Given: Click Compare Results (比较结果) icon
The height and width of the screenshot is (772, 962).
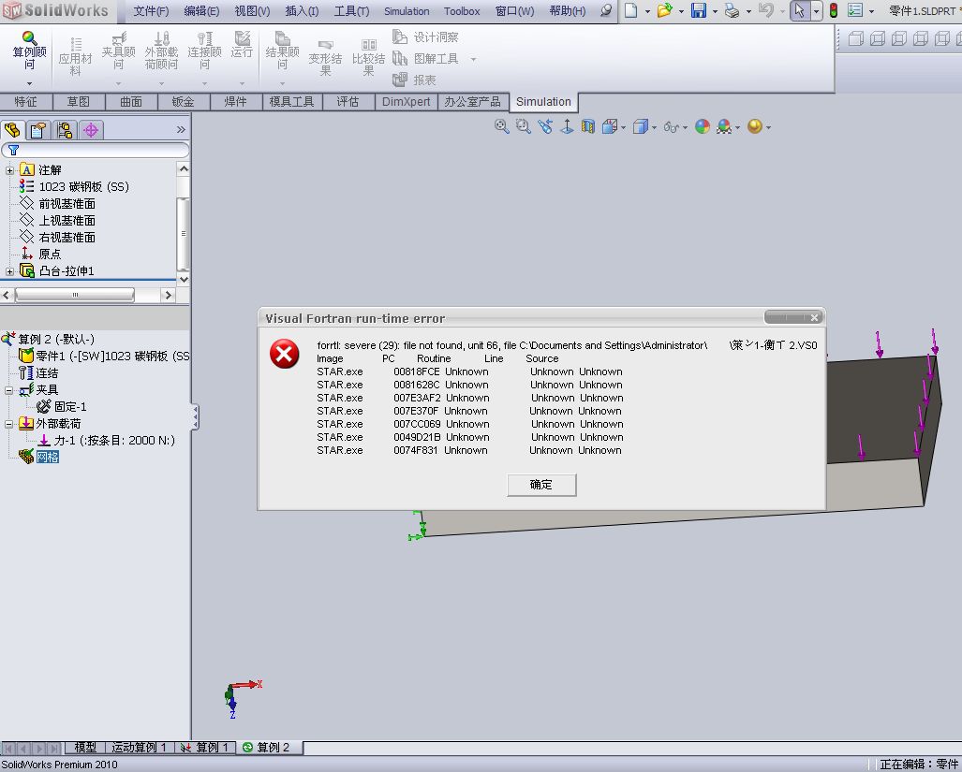Looking at the screenshot, I should (368, 56).
